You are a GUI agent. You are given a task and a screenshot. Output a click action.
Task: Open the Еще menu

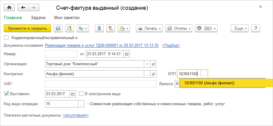240,28
